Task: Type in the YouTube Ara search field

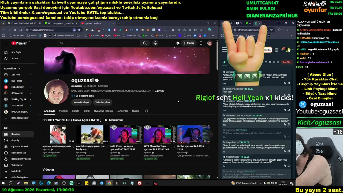Action: coord(99,43)
